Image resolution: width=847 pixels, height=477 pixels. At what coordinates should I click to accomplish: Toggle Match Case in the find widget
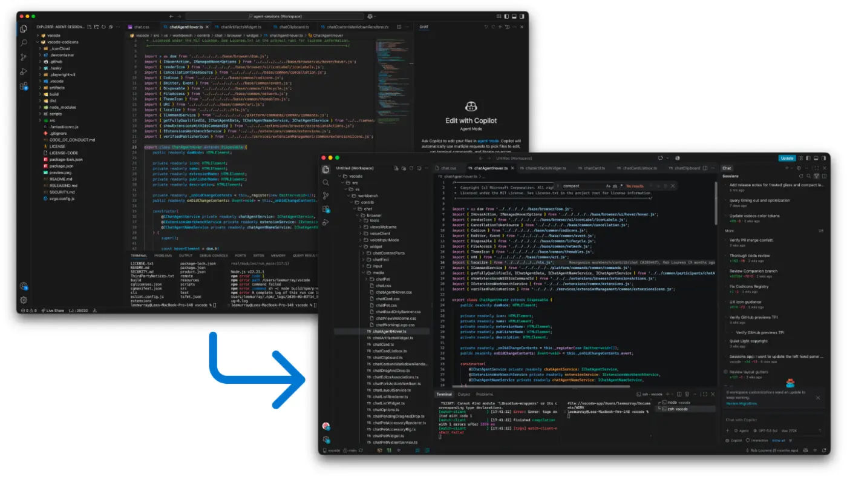(x=607, y=186)
